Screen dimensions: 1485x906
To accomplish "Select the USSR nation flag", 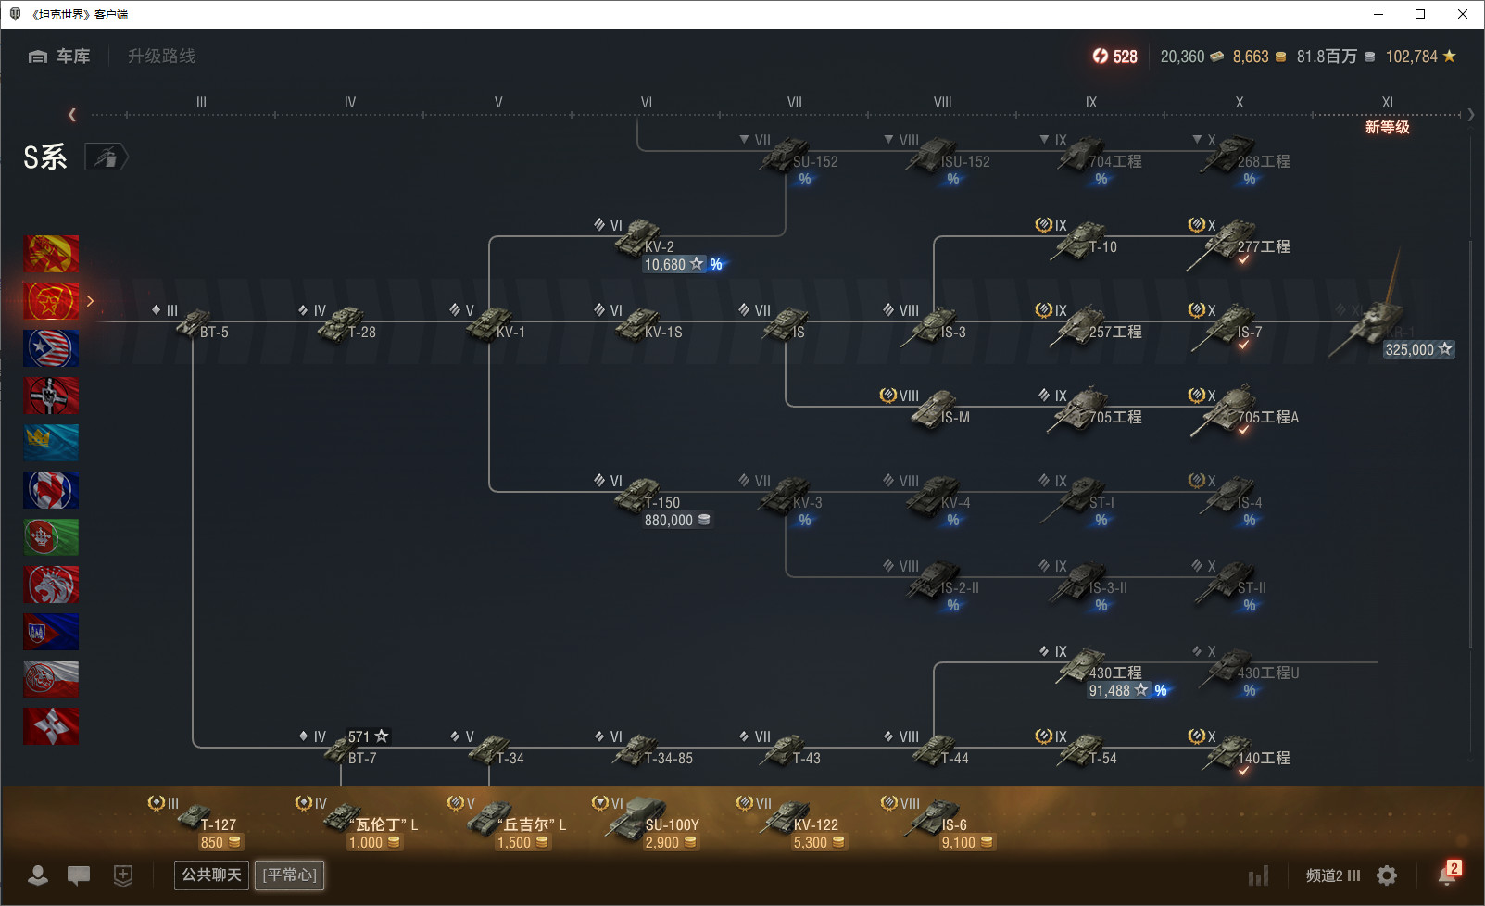I will [51, 301].
